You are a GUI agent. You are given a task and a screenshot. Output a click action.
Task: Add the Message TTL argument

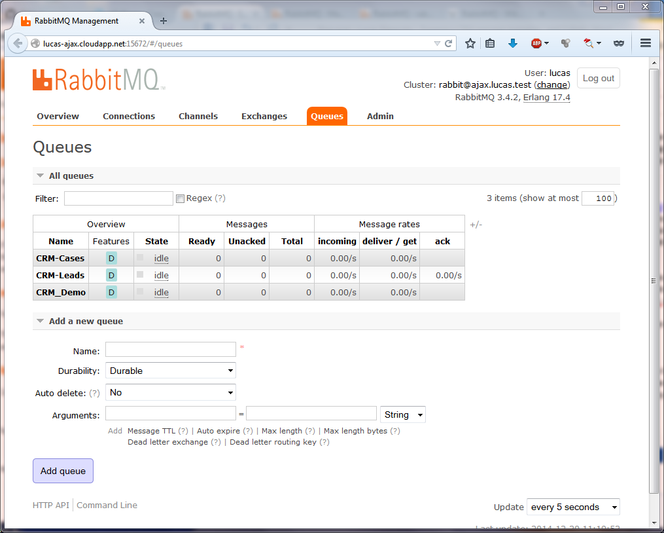[x=151, y=431]
